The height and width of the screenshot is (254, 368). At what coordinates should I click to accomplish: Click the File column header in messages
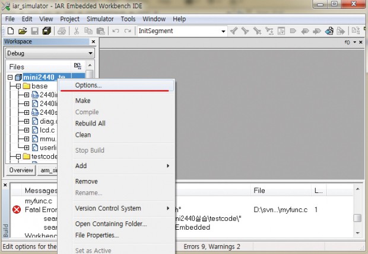[x=281, y=191]
